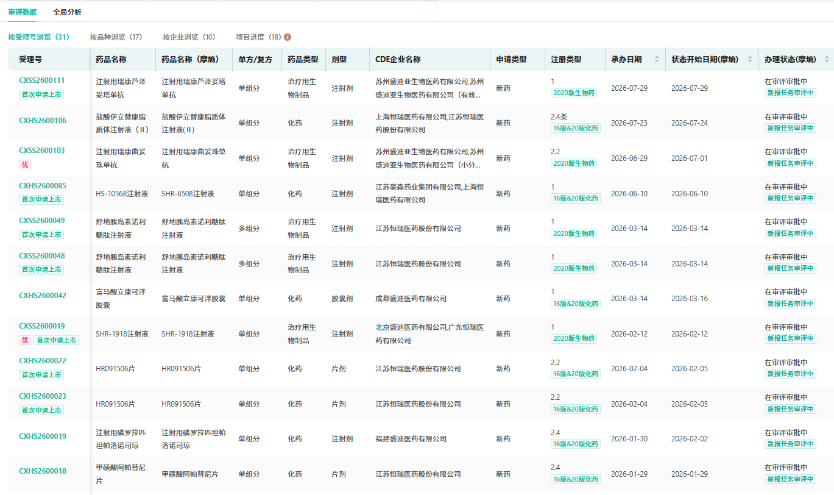Viewport: 834px width, 495px height.
Task: Click the date 2026-07-24
Action: [x=690, y=123]
